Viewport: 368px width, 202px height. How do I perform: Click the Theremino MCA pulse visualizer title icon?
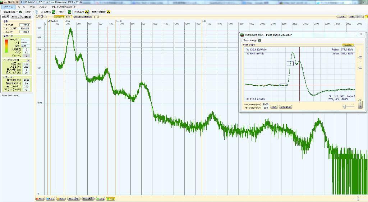(242, 35)
